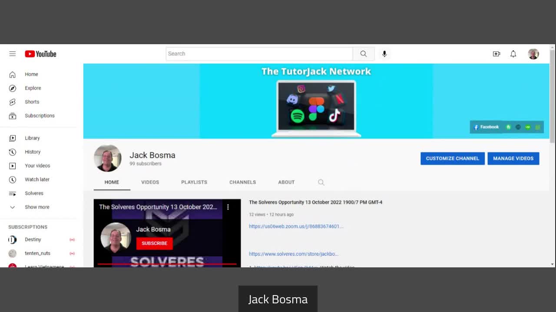Click the red SUBSCRIBE button in video
The image size is (556, 312).
(x=154, y=243)
